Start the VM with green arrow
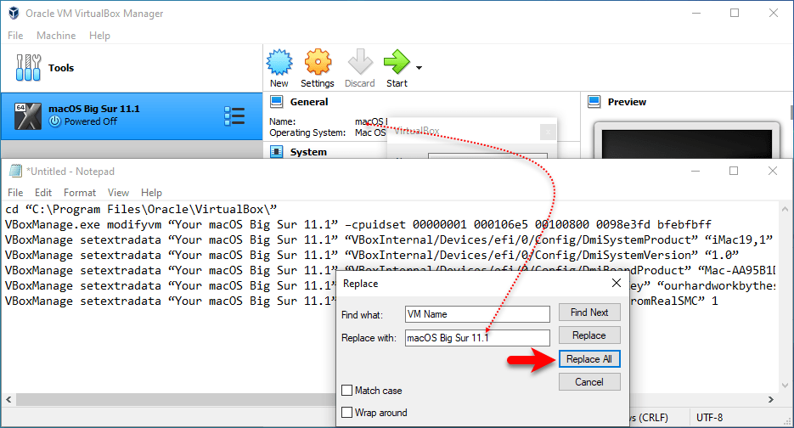The width and height of the screenshot is (794, 428). tap(397, 62)
